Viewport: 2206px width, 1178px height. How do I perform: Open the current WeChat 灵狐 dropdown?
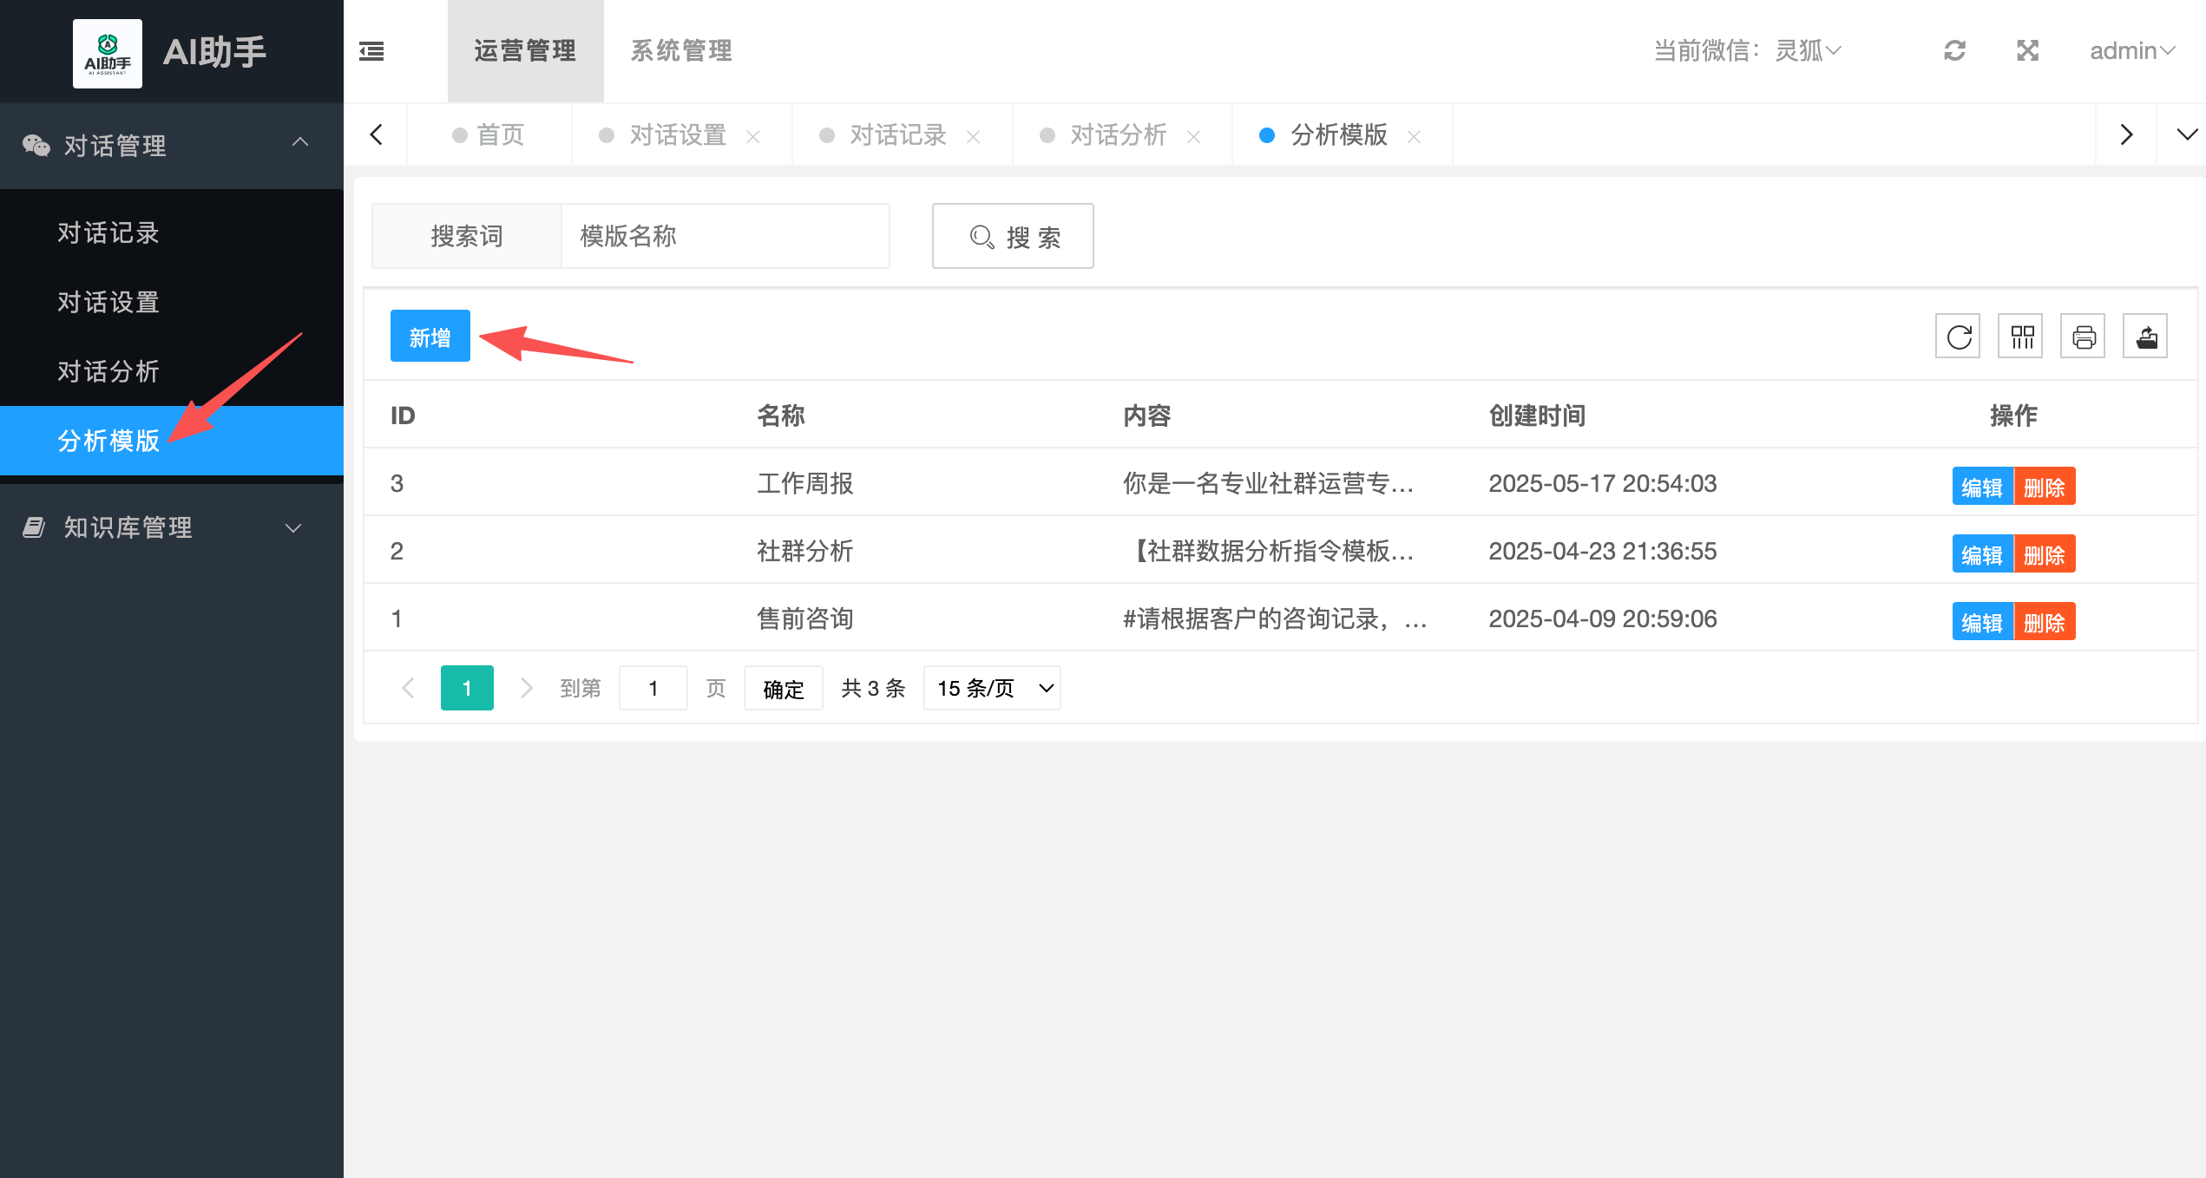(1807, 51)
